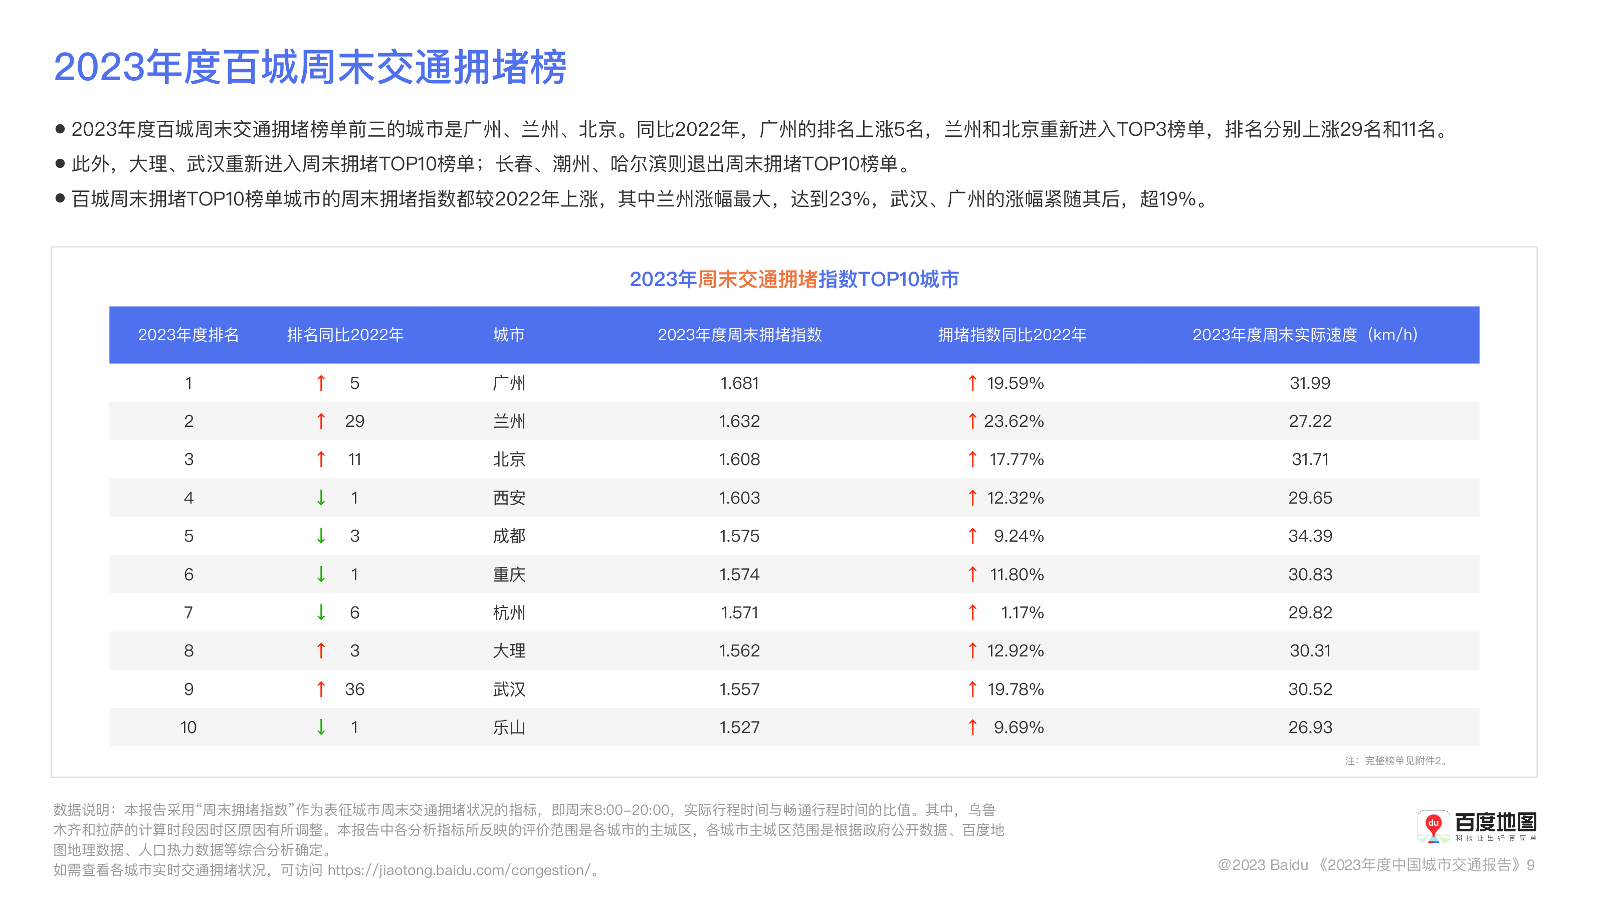
Task: Click the green down arrow in 西安 row rank change
Action: 321,498
